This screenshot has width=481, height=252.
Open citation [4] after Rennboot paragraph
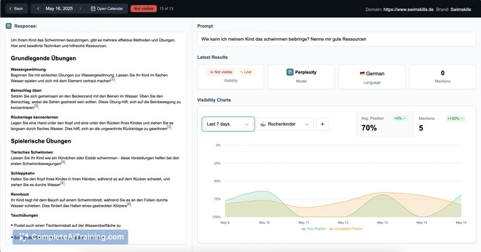point(129,204)
